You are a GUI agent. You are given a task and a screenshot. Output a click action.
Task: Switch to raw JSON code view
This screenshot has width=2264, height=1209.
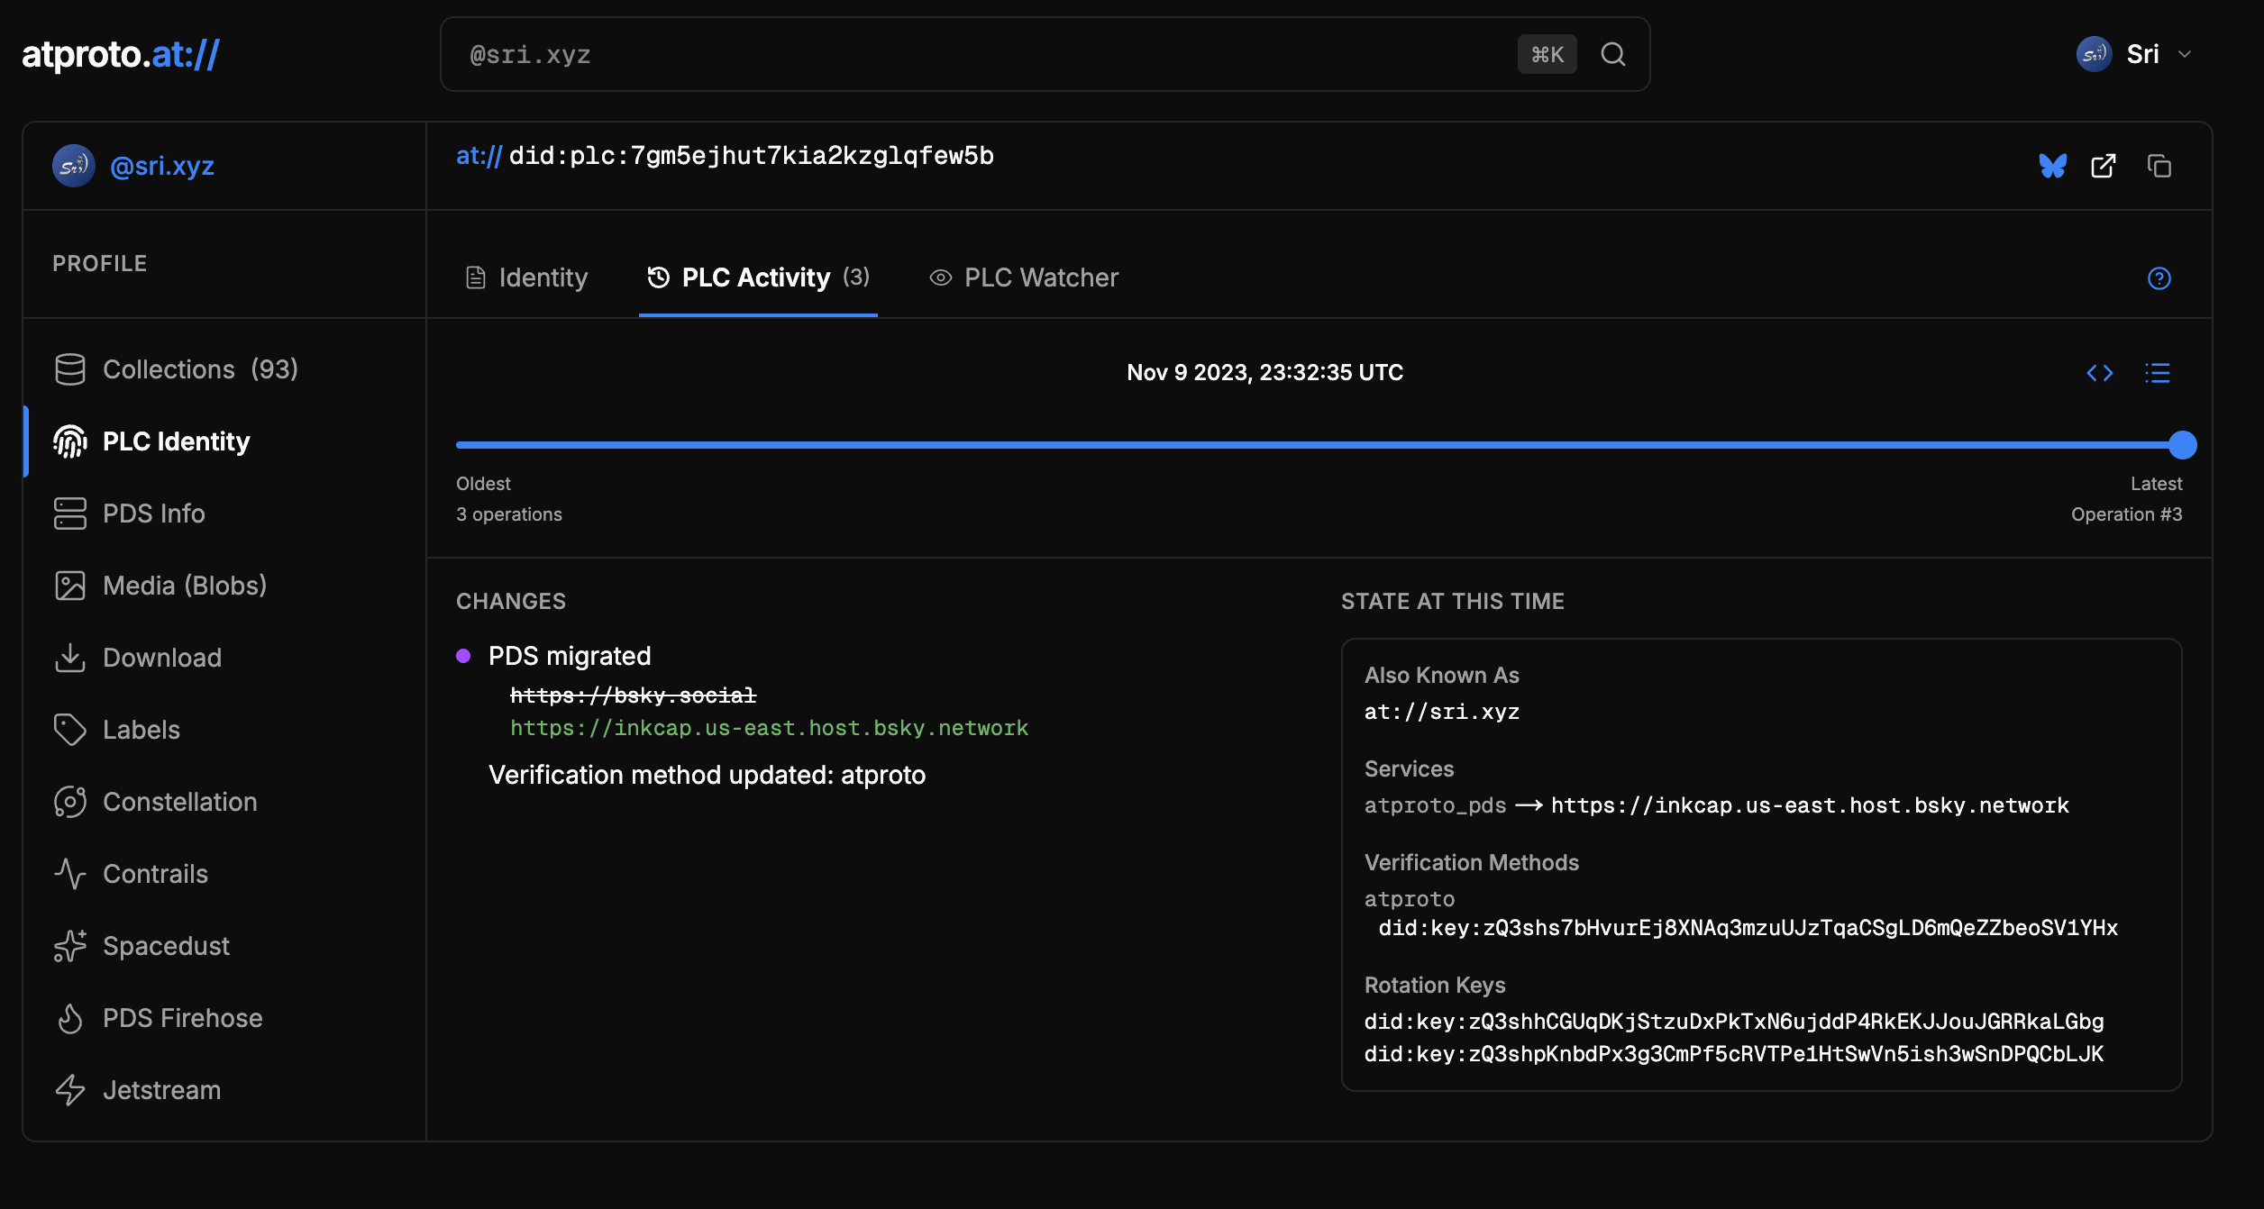point(2099,373)
